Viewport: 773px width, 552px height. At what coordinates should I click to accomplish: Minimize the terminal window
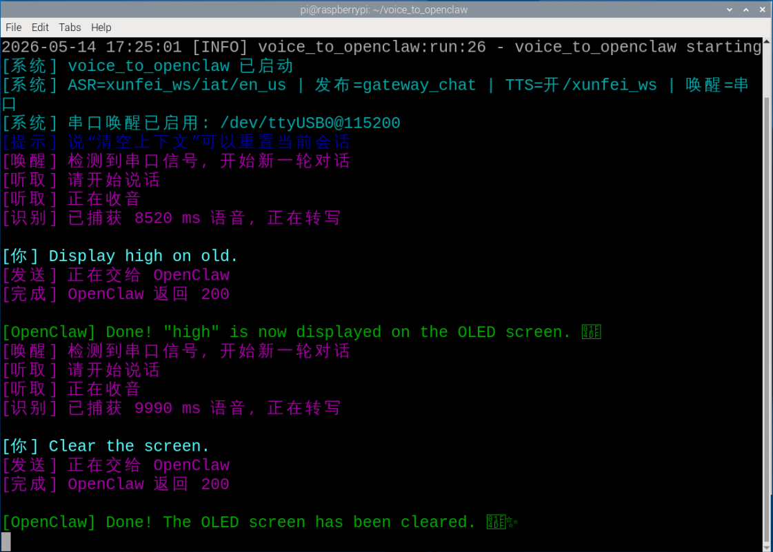coord(730,10)
